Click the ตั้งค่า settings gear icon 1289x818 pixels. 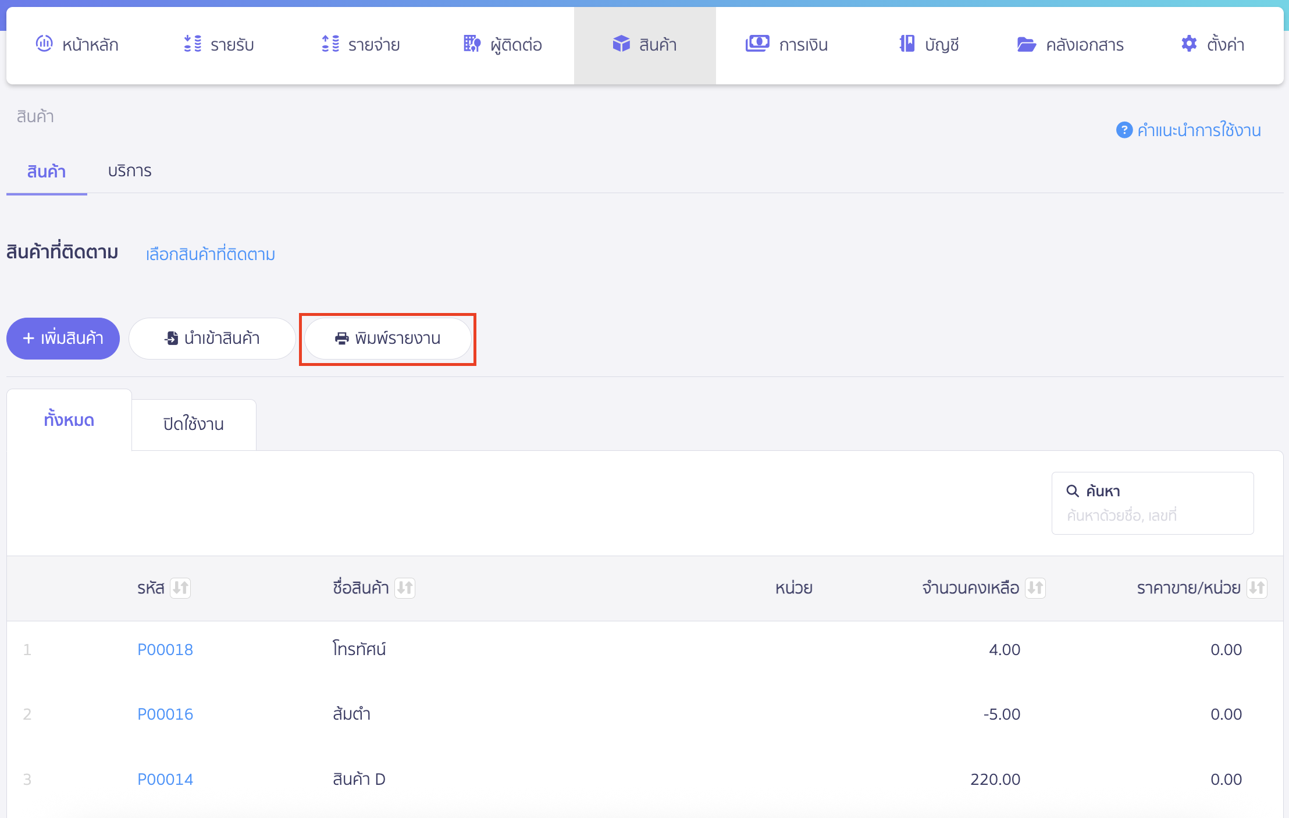tap(1189, 44)
